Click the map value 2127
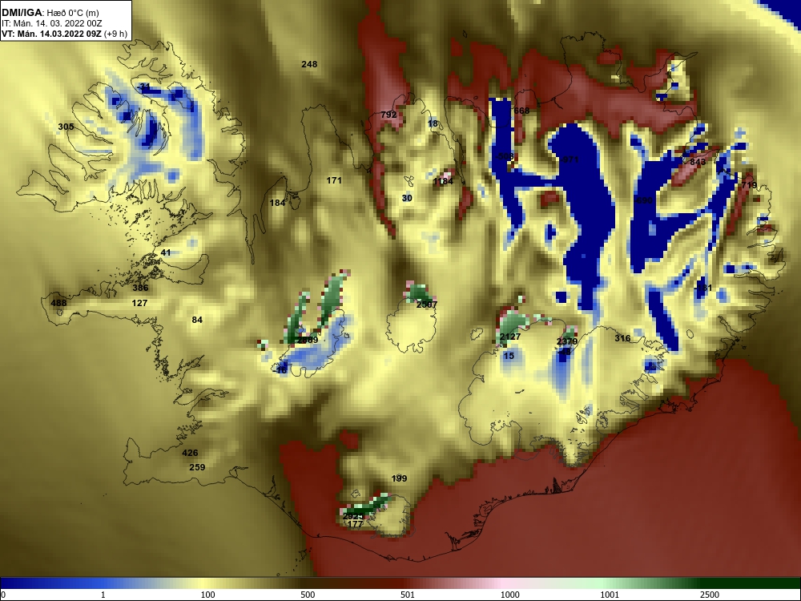The image size is (801, 601). click(x=509, y=337)
